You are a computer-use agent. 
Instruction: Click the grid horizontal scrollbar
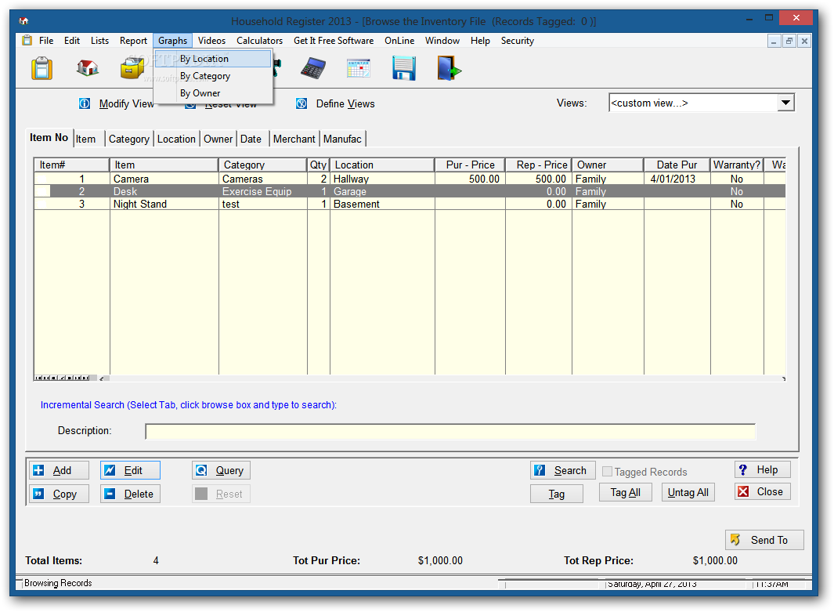442,378
